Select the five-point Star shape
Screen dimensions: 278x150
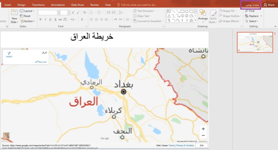click(191, 20)
